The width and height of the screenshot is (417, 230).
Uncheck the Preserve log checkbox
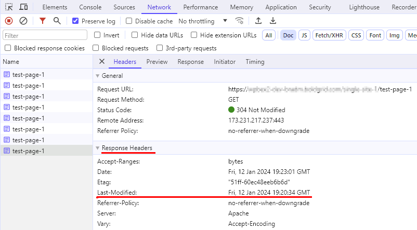click(x=75, y=21)
